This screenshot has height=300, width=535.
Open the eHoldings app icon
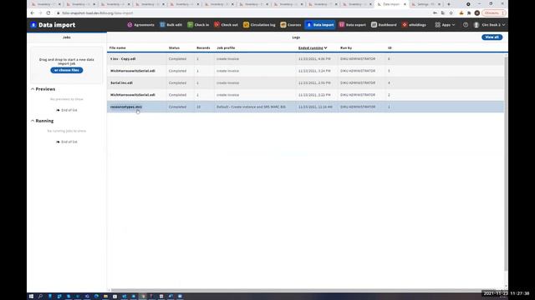tap(405, 25)
